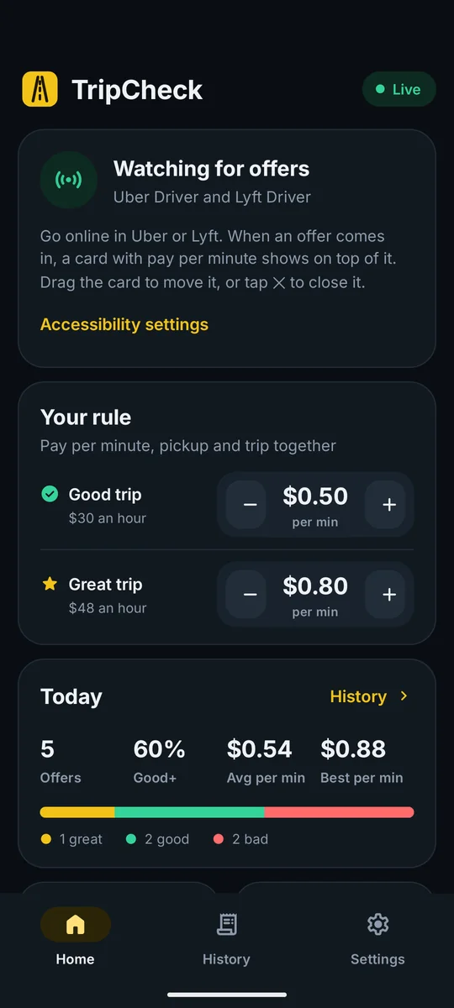Open Settings via the gear icon
Viewport: 454px width, 1008px height.
pyautogui.click(x=377, y=925)
